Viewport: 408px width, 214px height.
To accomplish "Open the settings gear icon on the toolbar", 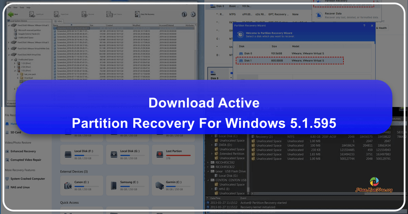I will [193, 14].
